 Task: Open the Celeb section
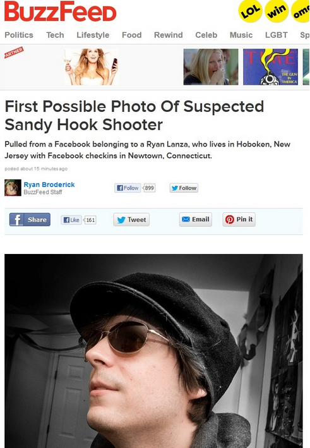coord(206,35)
